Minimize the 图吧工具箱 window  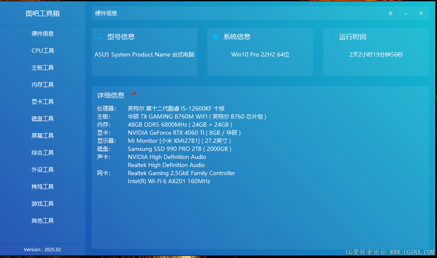[x=406, y=14]
